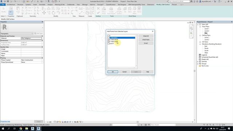Click the Revit application logo icon

click(1, 1)
